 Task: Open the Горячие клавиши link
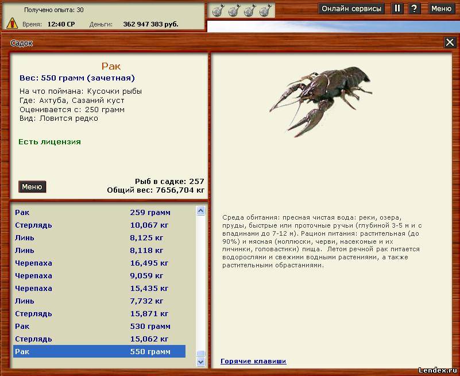pos(253,361)
